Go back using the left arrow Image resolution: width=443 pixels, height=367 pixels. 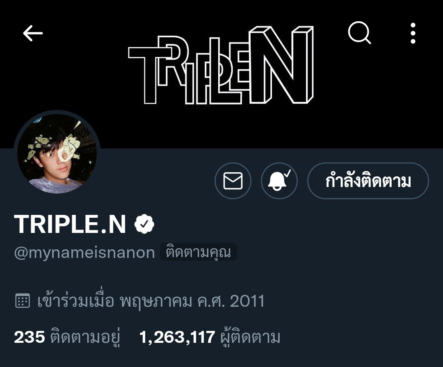coord(33,33)
